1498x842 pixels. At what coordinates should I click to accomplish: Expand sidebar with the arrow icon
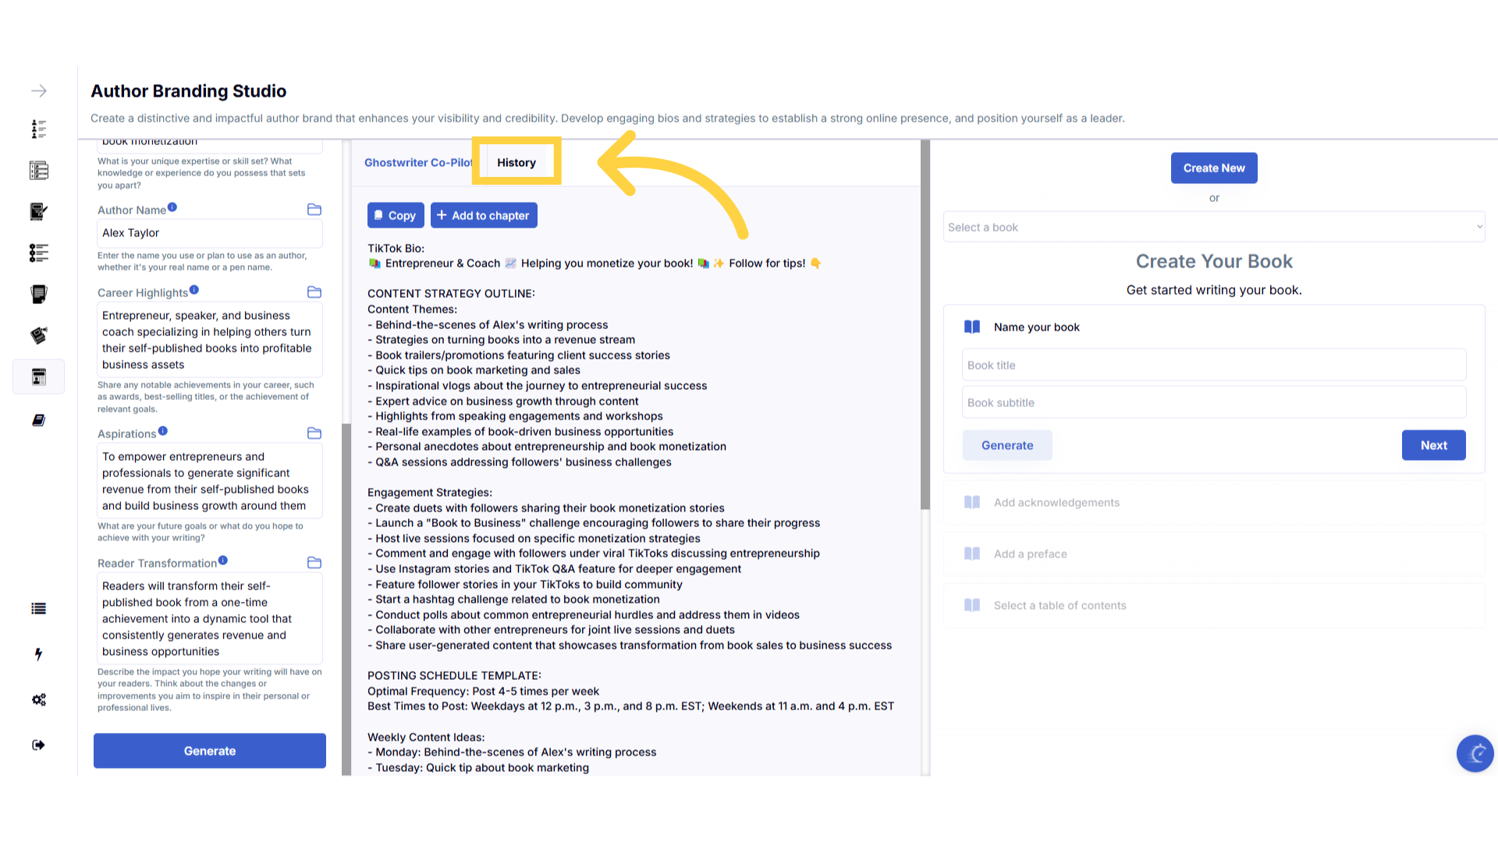coord(39,91)
